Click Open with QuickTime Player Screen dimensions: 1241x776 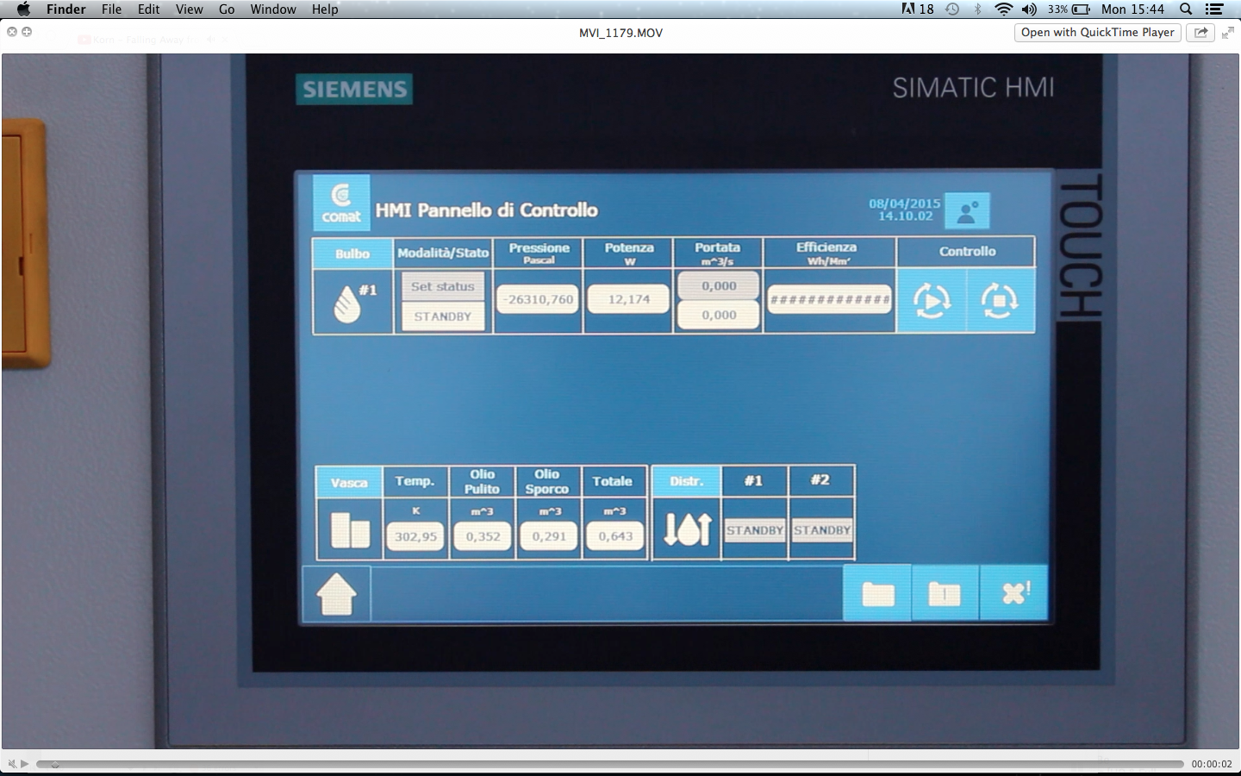click(1095, 32)
